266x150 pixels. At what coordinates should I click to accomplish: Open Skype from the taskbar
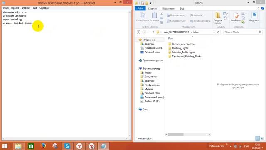(67, 146)
